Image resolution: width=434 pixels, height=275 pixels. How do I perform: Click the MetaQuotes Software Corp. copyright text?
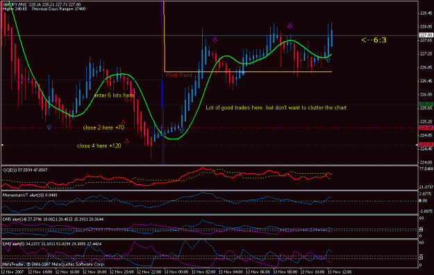(x=53, y=265)
